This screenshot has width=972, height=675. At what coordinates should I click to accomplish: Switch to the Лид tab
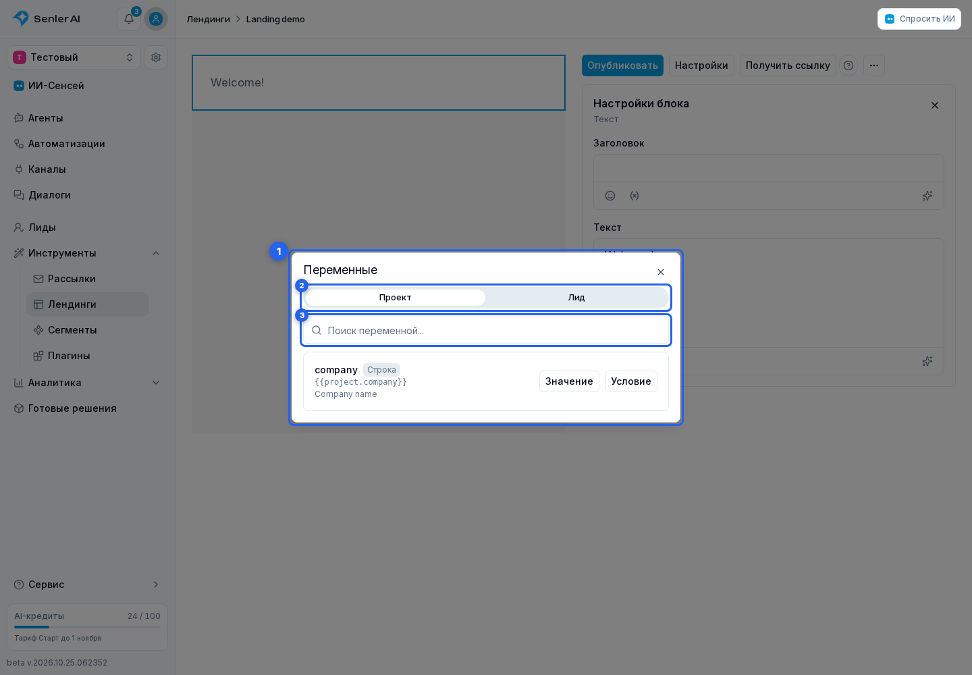[x=576, y=298]
